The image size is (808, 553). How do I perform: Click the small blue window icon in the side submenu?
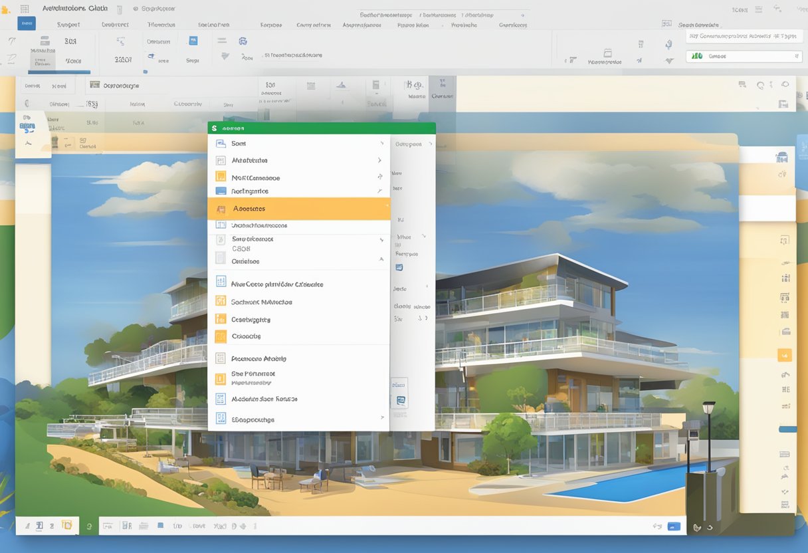[x=399, y=267]
